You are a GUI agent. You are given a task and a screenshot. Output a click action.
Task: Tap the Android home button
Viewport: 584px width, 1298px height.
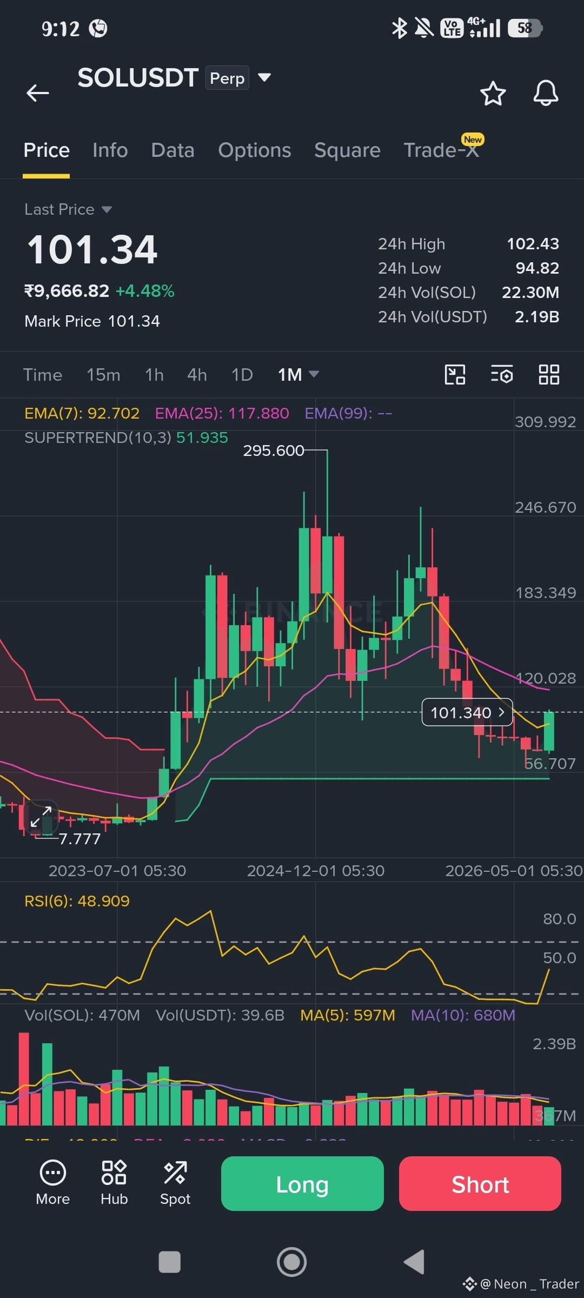[292, 1262]
